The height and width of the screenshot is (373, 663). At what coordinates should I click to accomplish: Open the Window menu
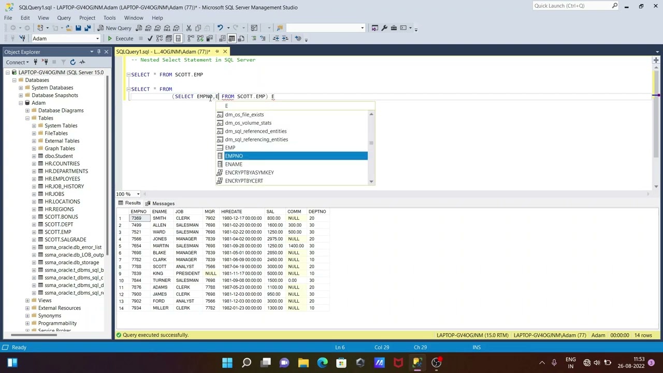tap(134, 18)
